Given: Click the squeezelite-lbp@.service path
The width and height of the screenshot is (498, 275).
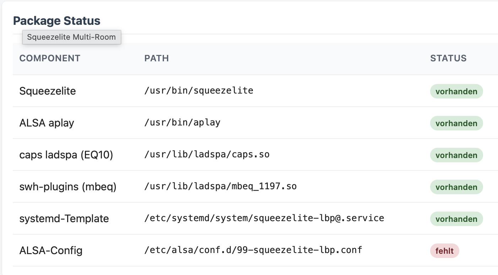Looking at the screenshot, I should pos(264,218).
